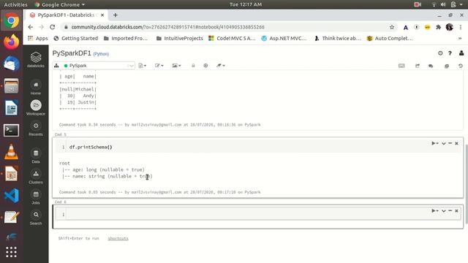
Task: Click the address bar URL
Action: pos(167,27)
